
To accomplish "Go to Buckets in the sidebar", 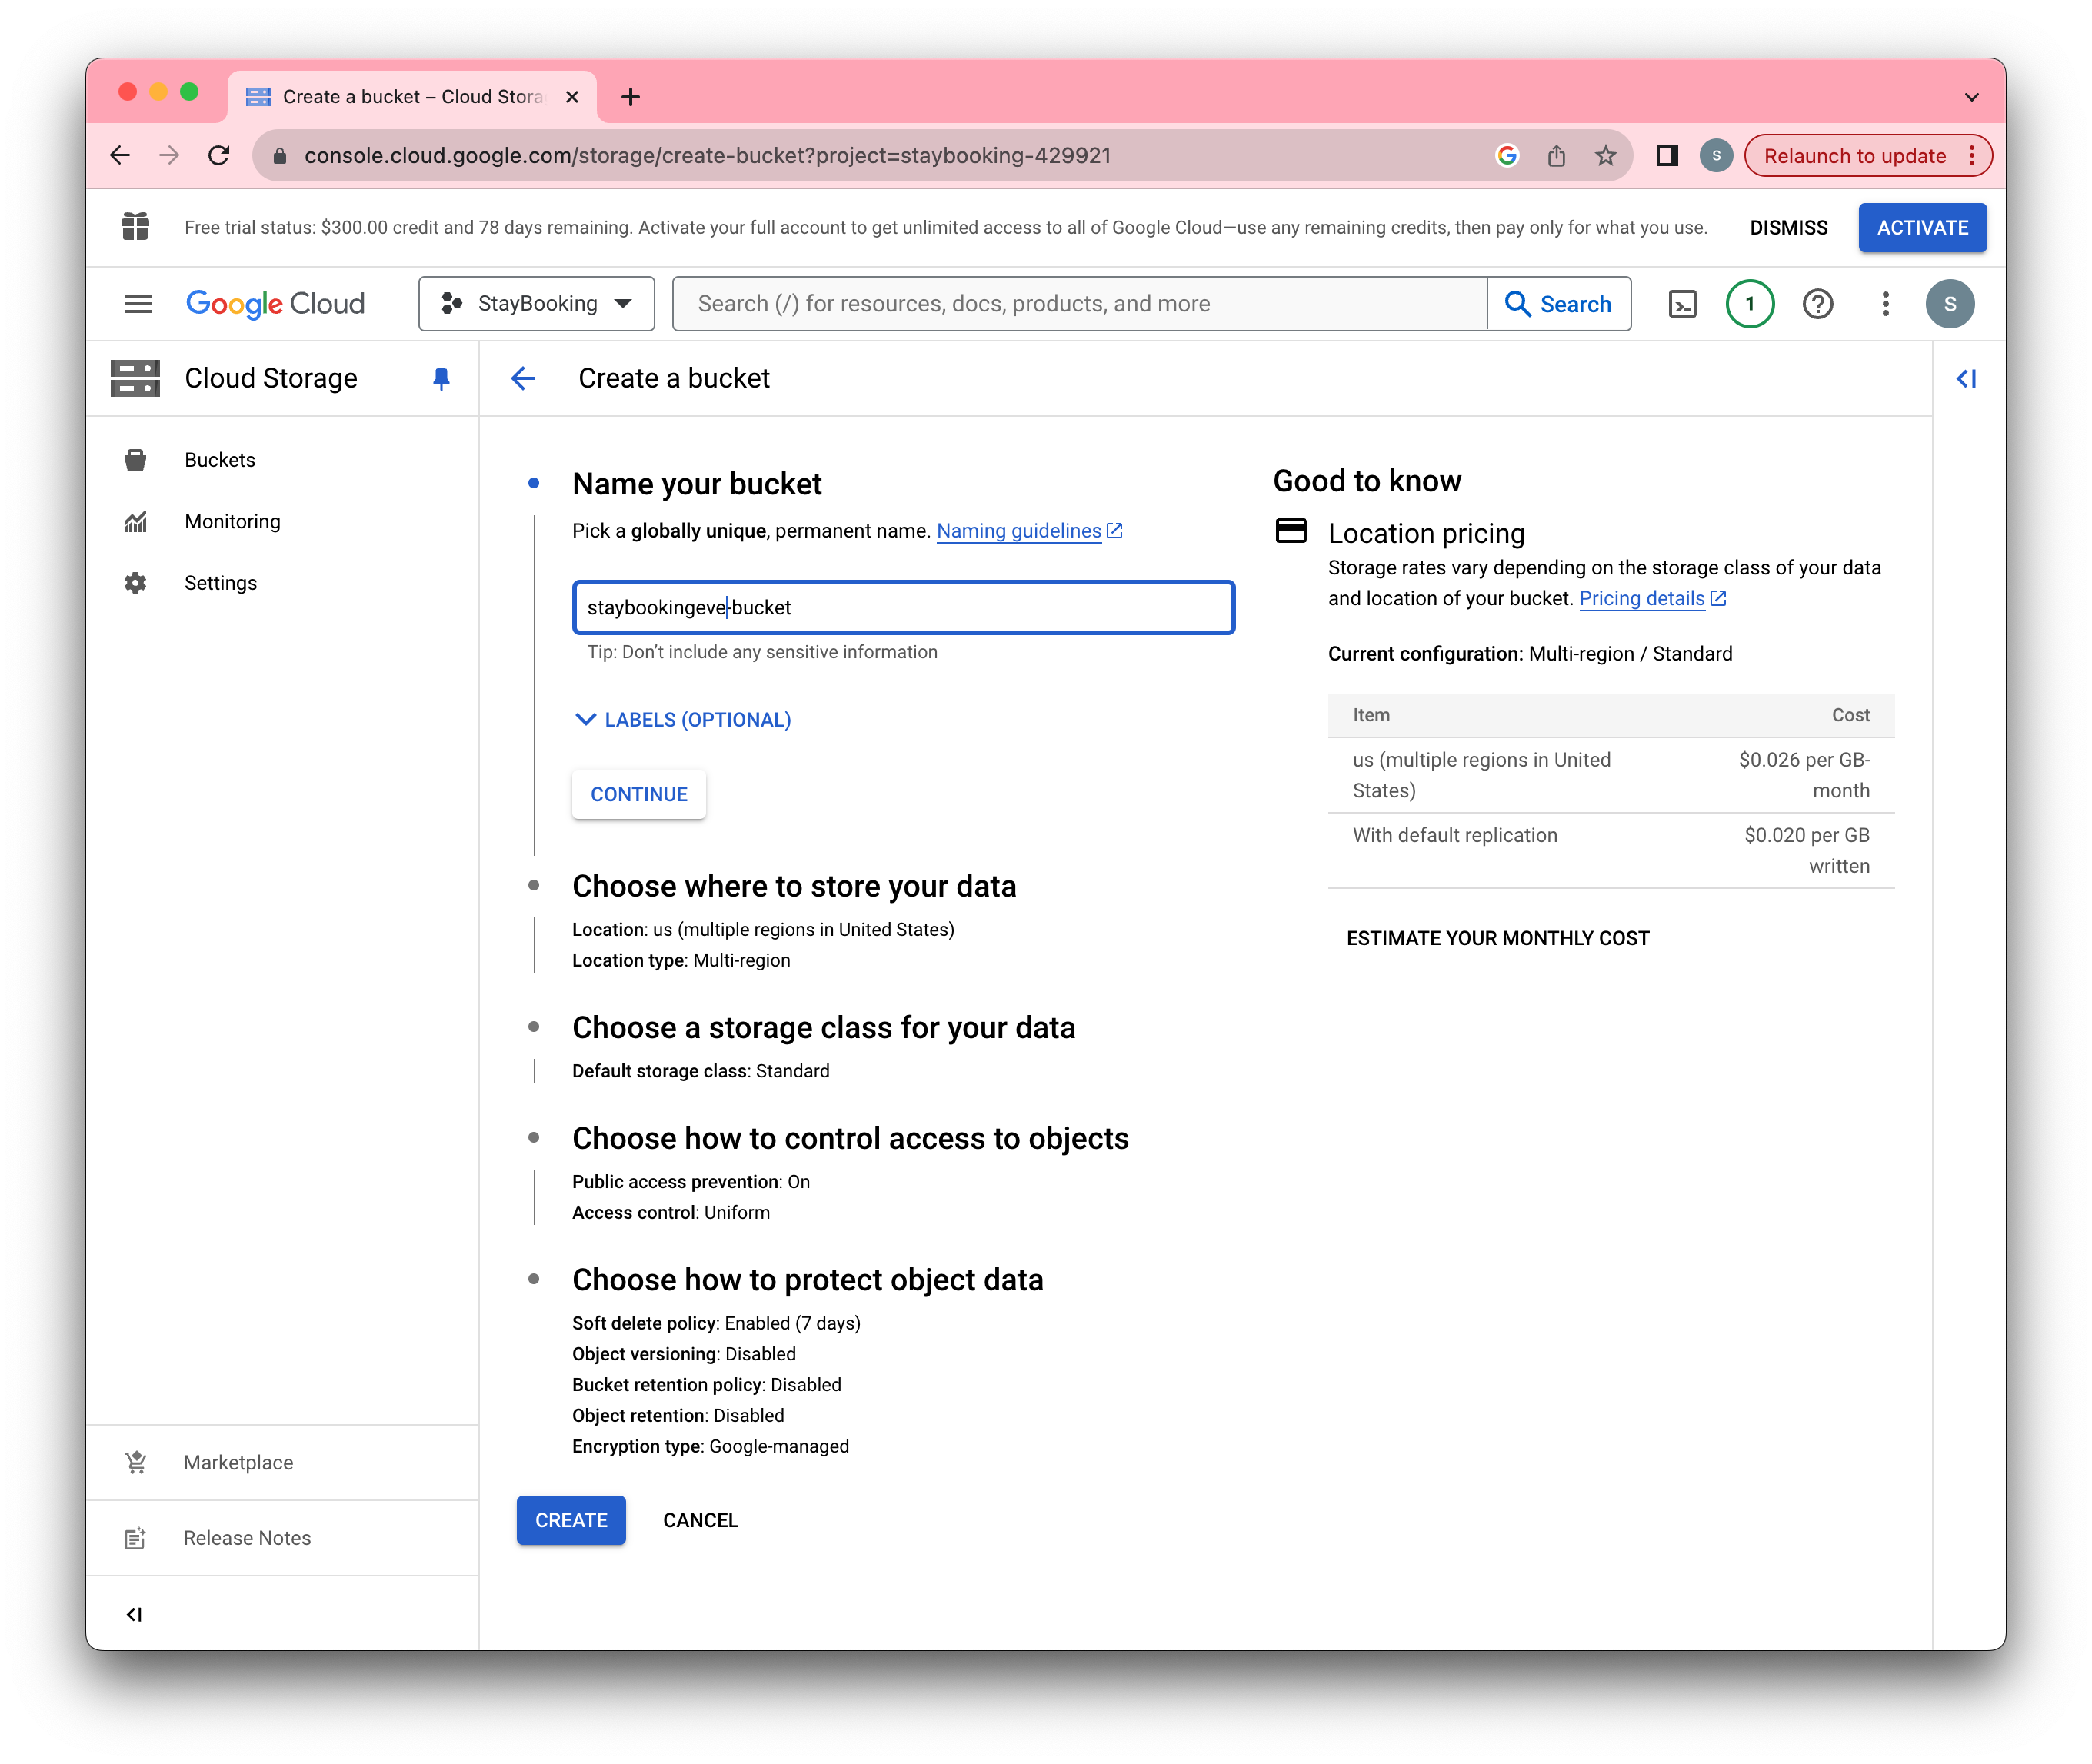I will pos(220,460).
